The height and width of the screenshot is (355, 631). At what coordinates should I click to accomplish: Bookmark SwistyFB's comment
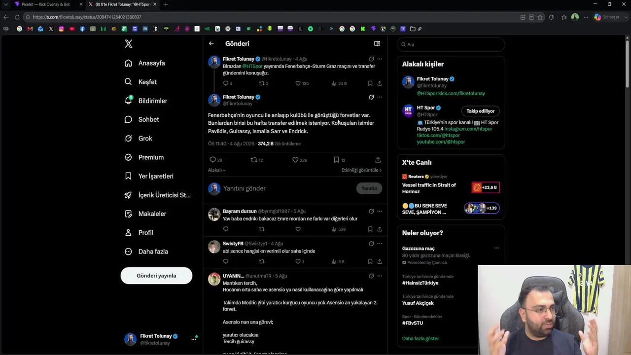pos(370,261)
